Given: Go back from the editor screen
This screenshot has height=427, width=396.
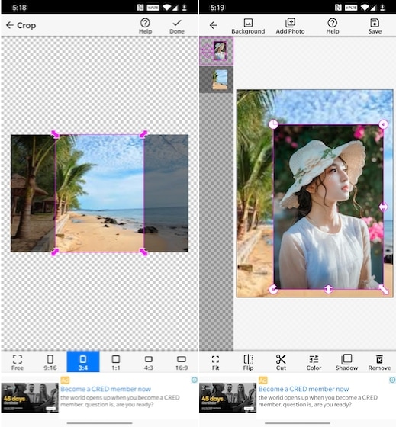Looking at the screenshot, I should click(214, 26).
